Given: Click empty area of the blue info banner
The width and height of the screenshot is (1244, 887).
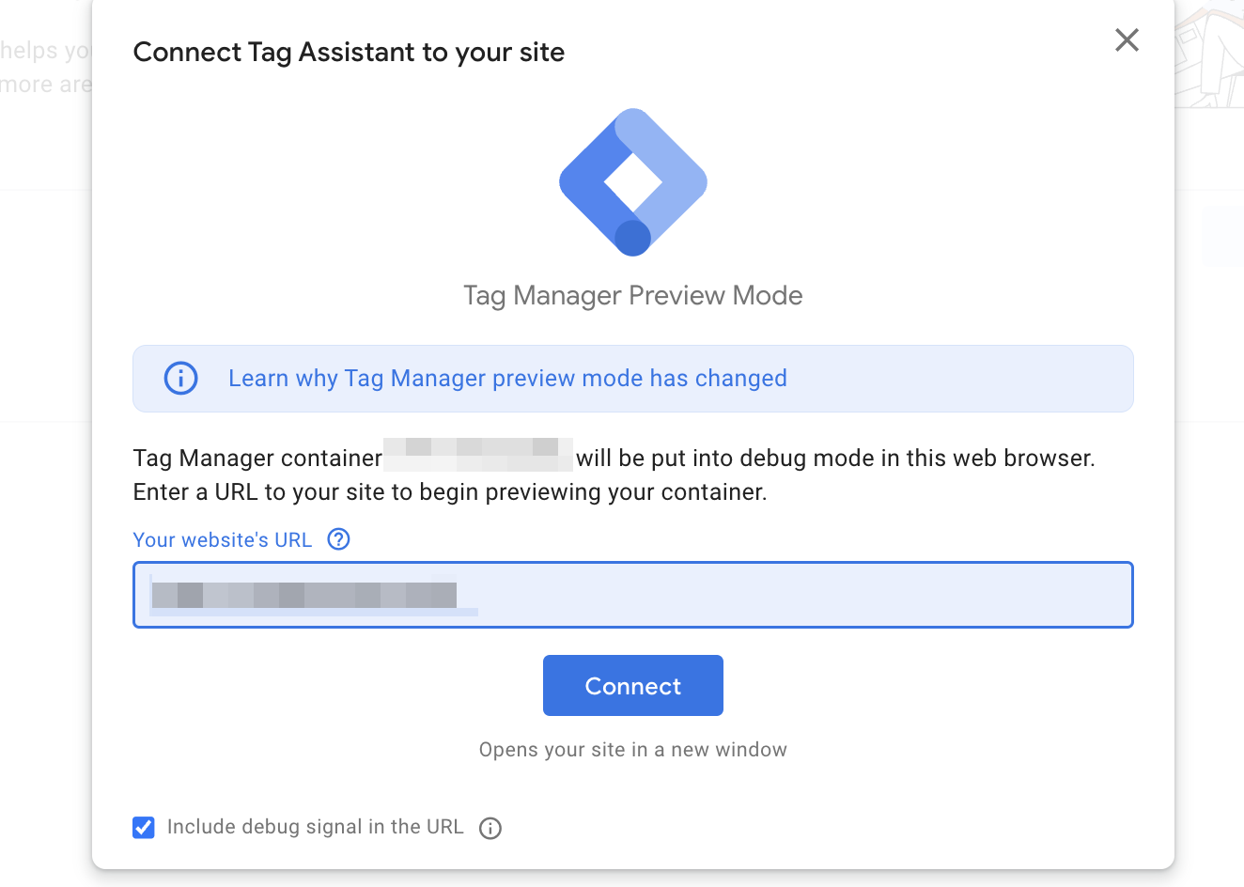Looking at the screenshot, I should pyautogui.click(x=958, y=379).
